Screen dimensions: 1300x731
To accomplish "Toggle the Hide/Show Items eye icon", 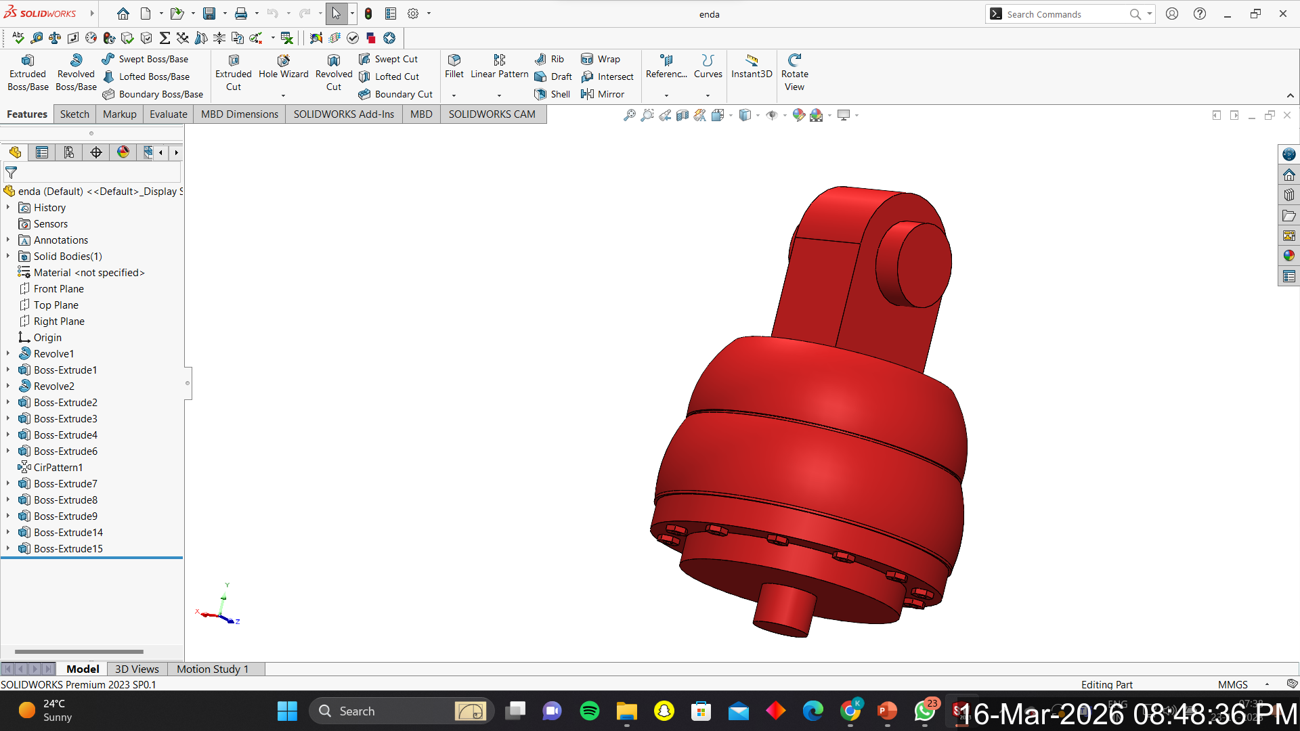I will [772, 115].
